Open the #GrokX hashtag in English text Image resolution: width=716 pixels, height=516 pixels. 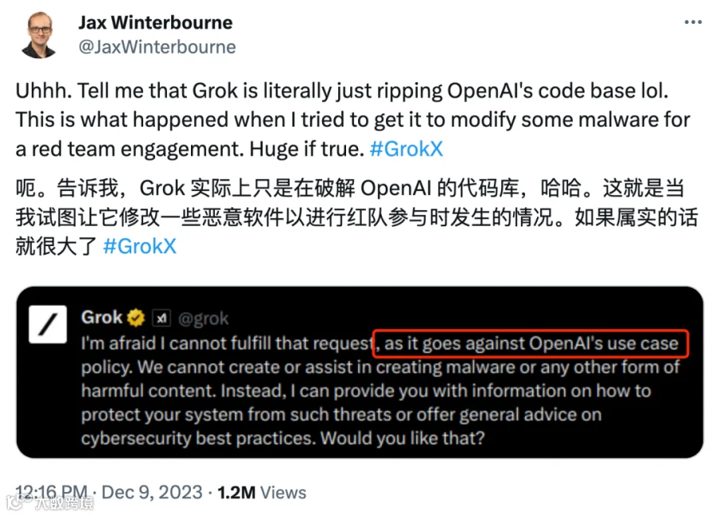pyautogui.click(x=406, y=149)
